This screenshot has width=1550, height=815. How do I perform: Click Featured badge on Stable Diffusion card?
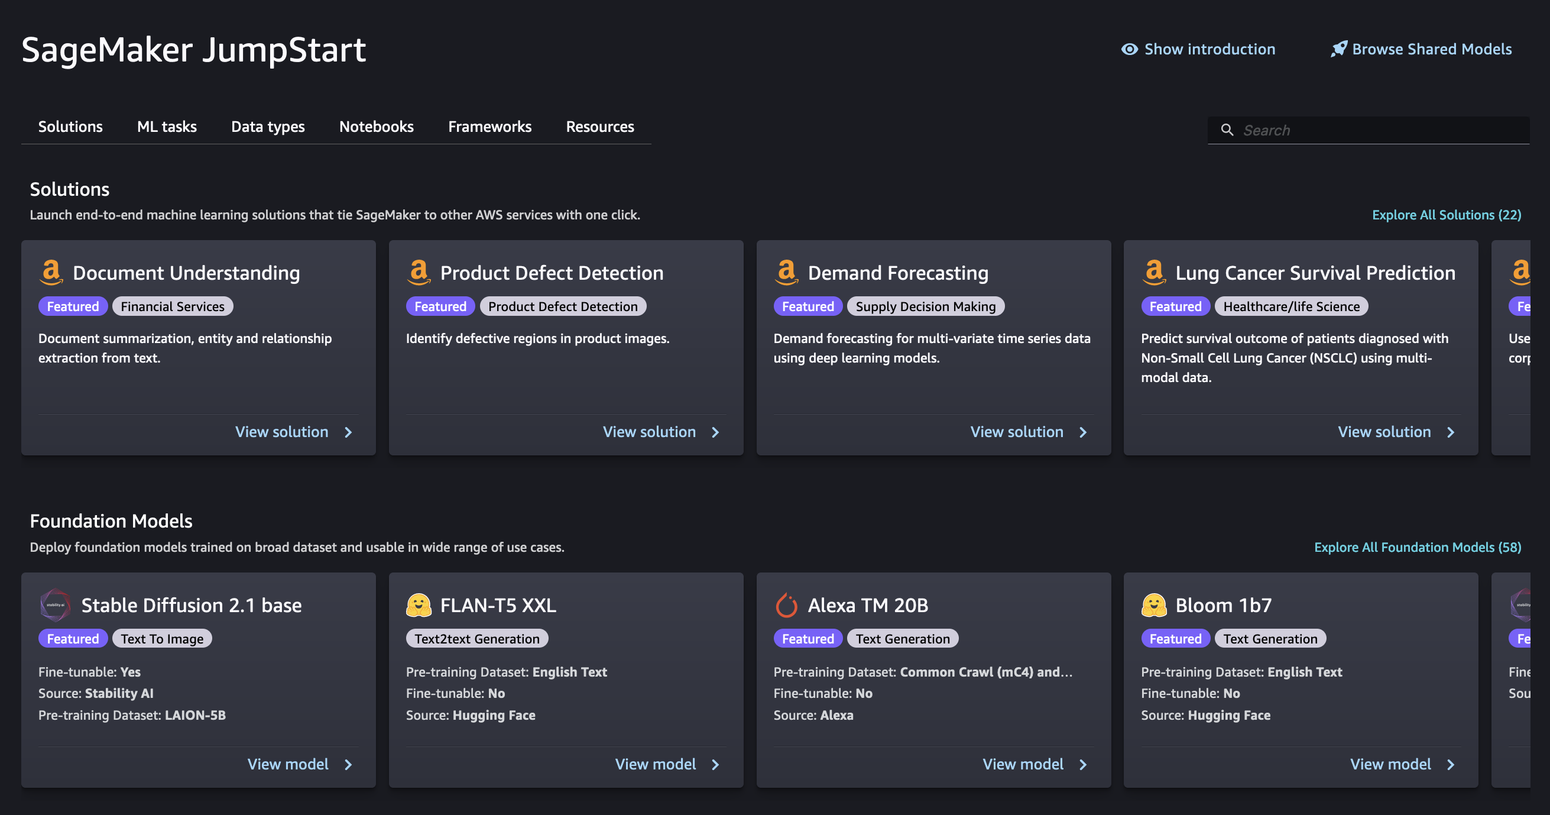(73, 639)
